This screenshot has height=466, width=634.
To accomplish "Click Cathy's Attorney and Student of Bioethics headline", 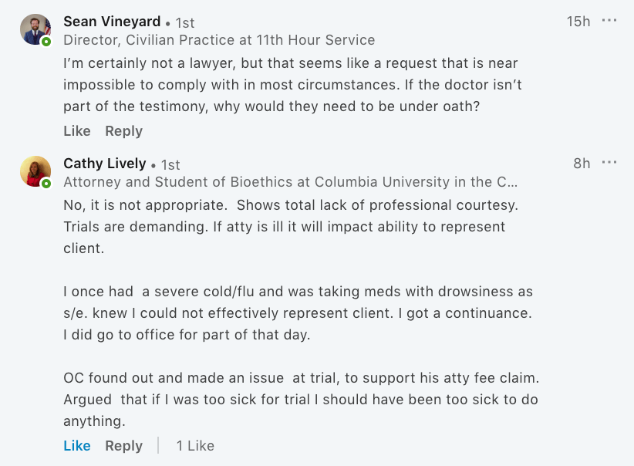I will coord(290,182).
